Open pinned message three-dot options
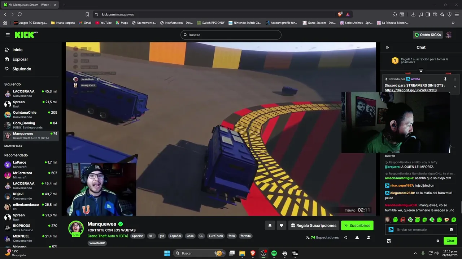This screenshot has height=259, width=462. pos(455,79)
